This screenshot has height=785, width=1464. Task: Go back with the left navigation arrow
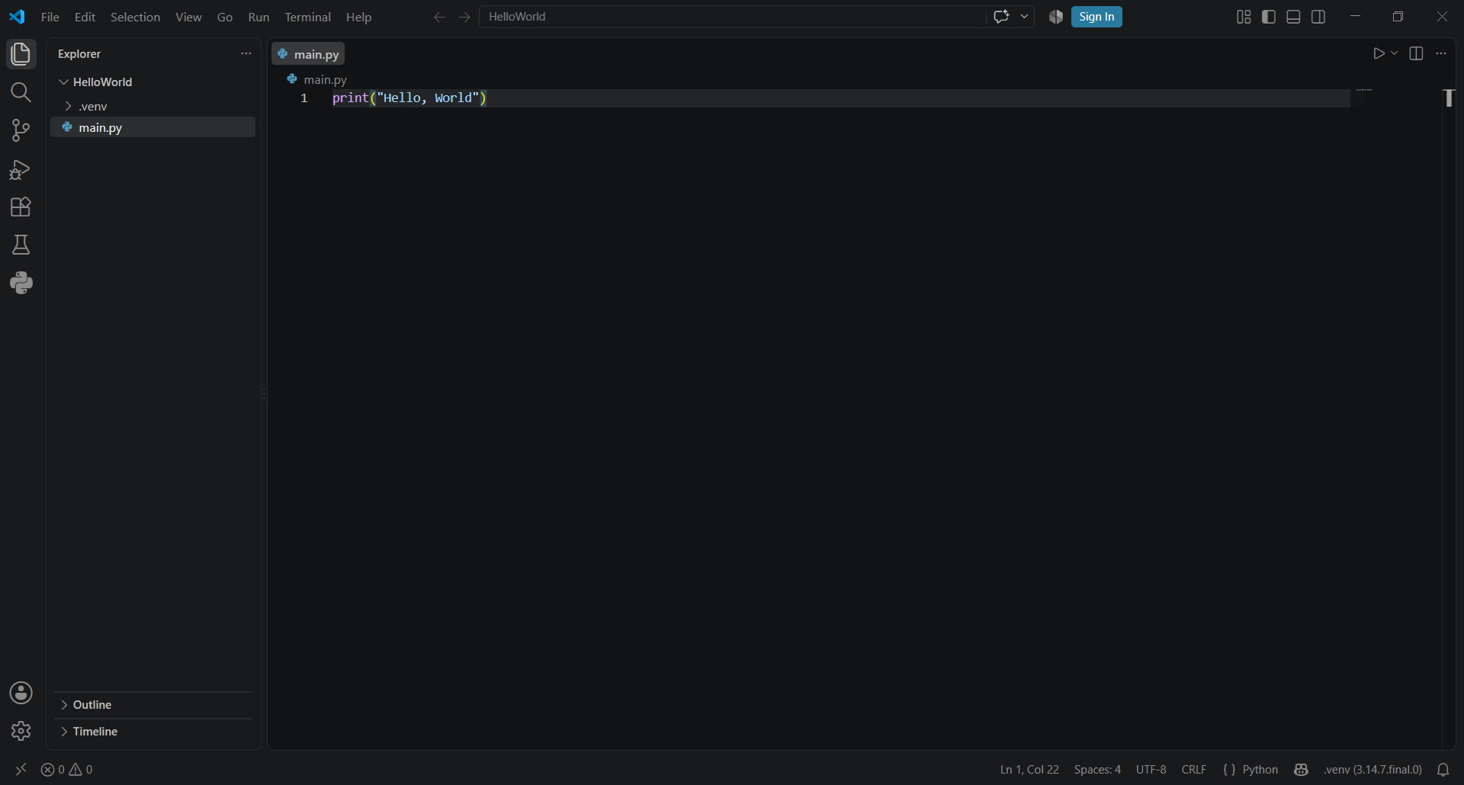point(439,17)
